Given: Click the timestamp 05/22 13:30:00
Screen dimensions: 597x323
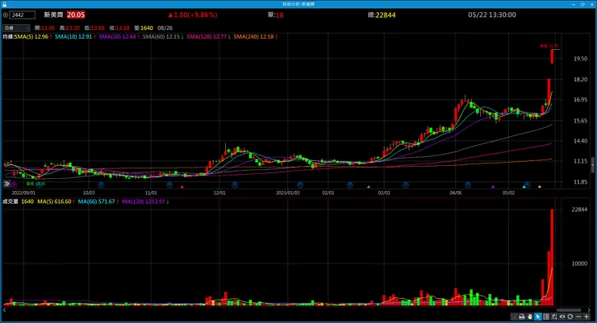Looking at the screenshot, I should tap(492, 14).
